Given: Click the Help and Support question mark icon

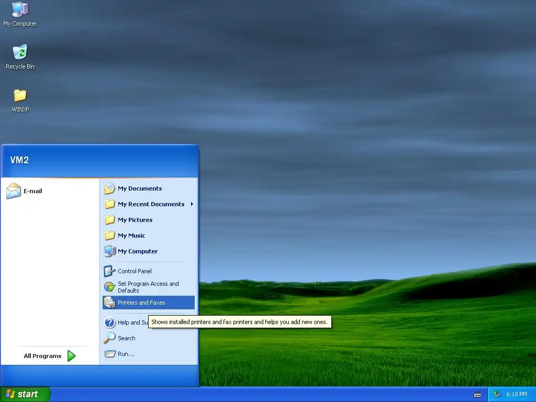Looking at the screenshot, I should [x=110, y=322].
